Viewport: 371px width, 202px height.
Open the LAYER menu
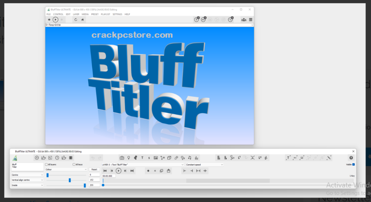tap(76, 14)
